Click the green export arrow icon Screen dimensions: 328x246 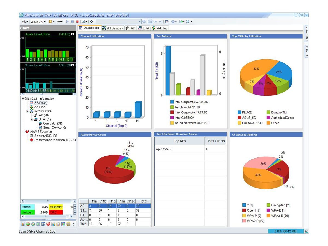pyautogui.click(x=181, y=21)
